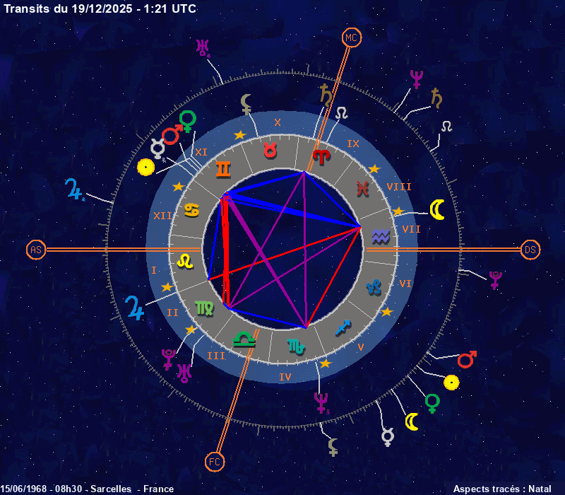Select the red Taurus zodiac sign

coord(270,149)
